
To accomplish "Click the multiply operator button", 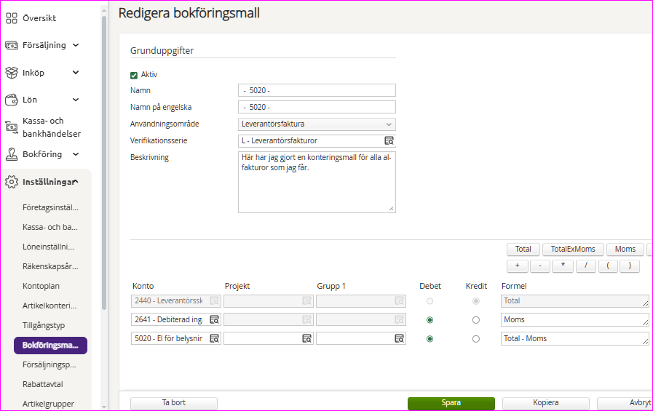I will tap(563, 266).
